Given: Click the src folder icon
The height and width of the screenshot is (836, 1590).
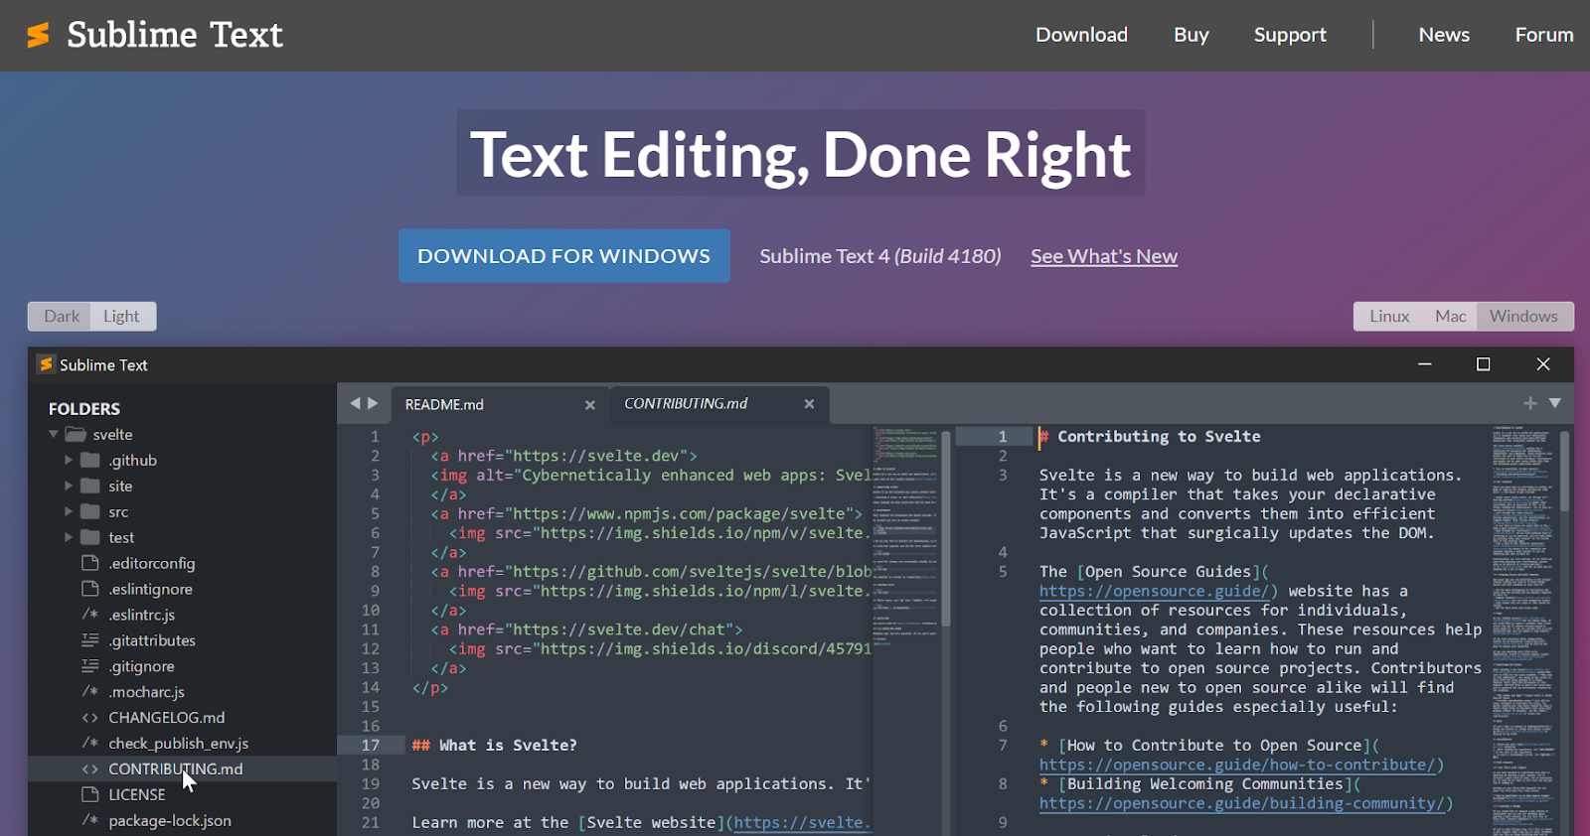Looking at the screenshot, I should (90, 511).
